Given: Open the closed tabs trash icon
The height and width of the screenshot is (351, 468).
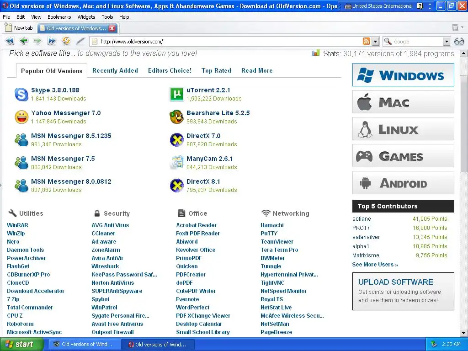Looking at the screenshot, I should coord(455,28).
